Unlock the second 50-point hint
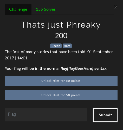This screenshot has height=130, width=123. pos(61,95)
